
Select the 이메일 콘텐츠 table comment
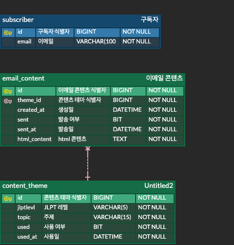(164, 78)
